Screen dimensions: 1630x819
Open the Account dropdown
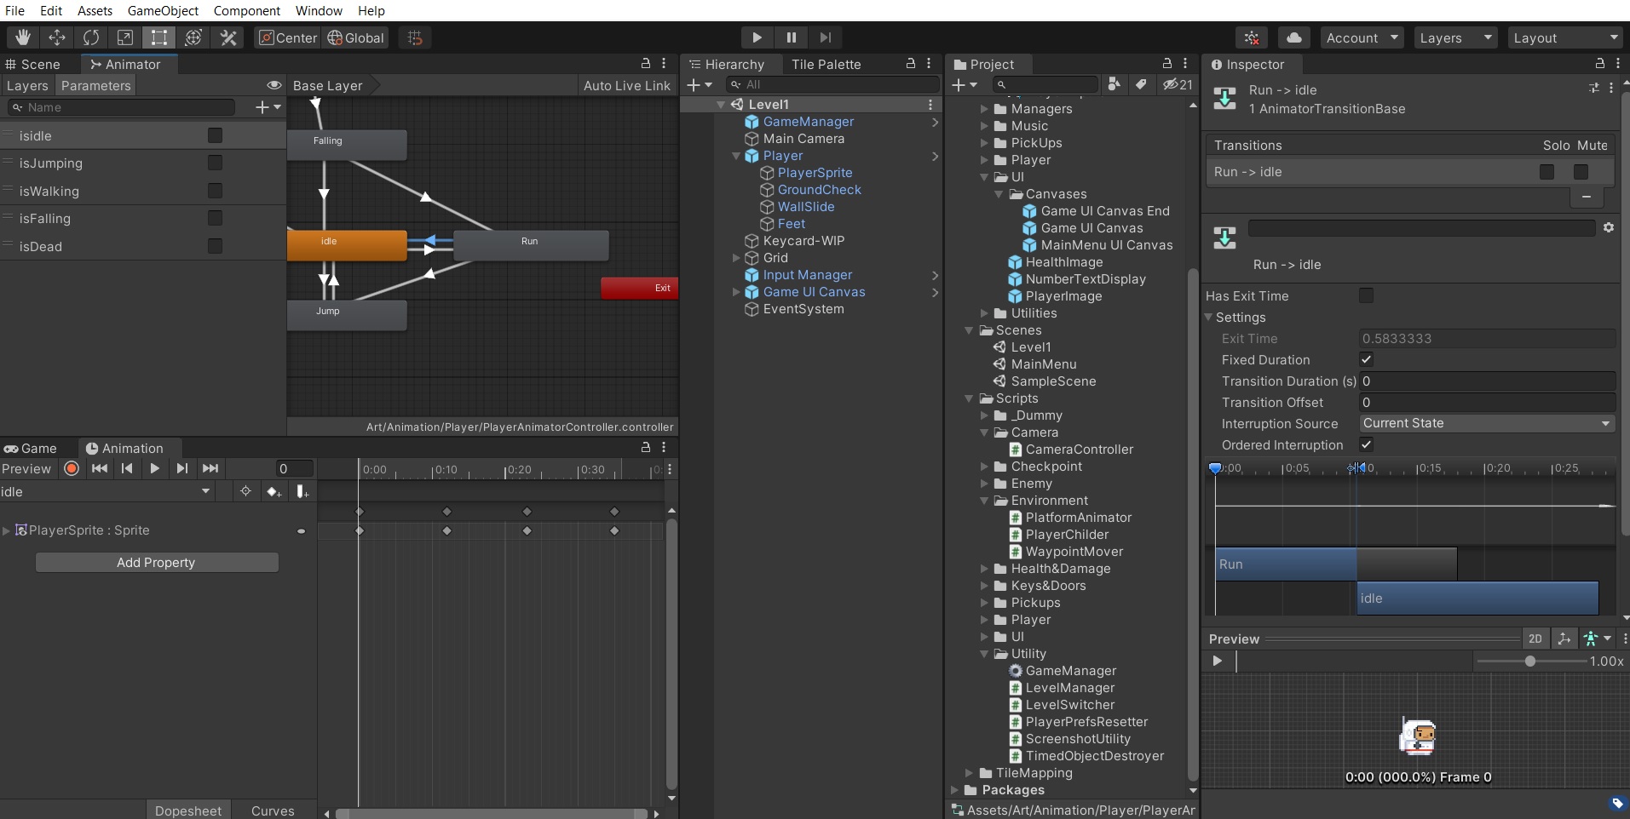coord(1362,37)
